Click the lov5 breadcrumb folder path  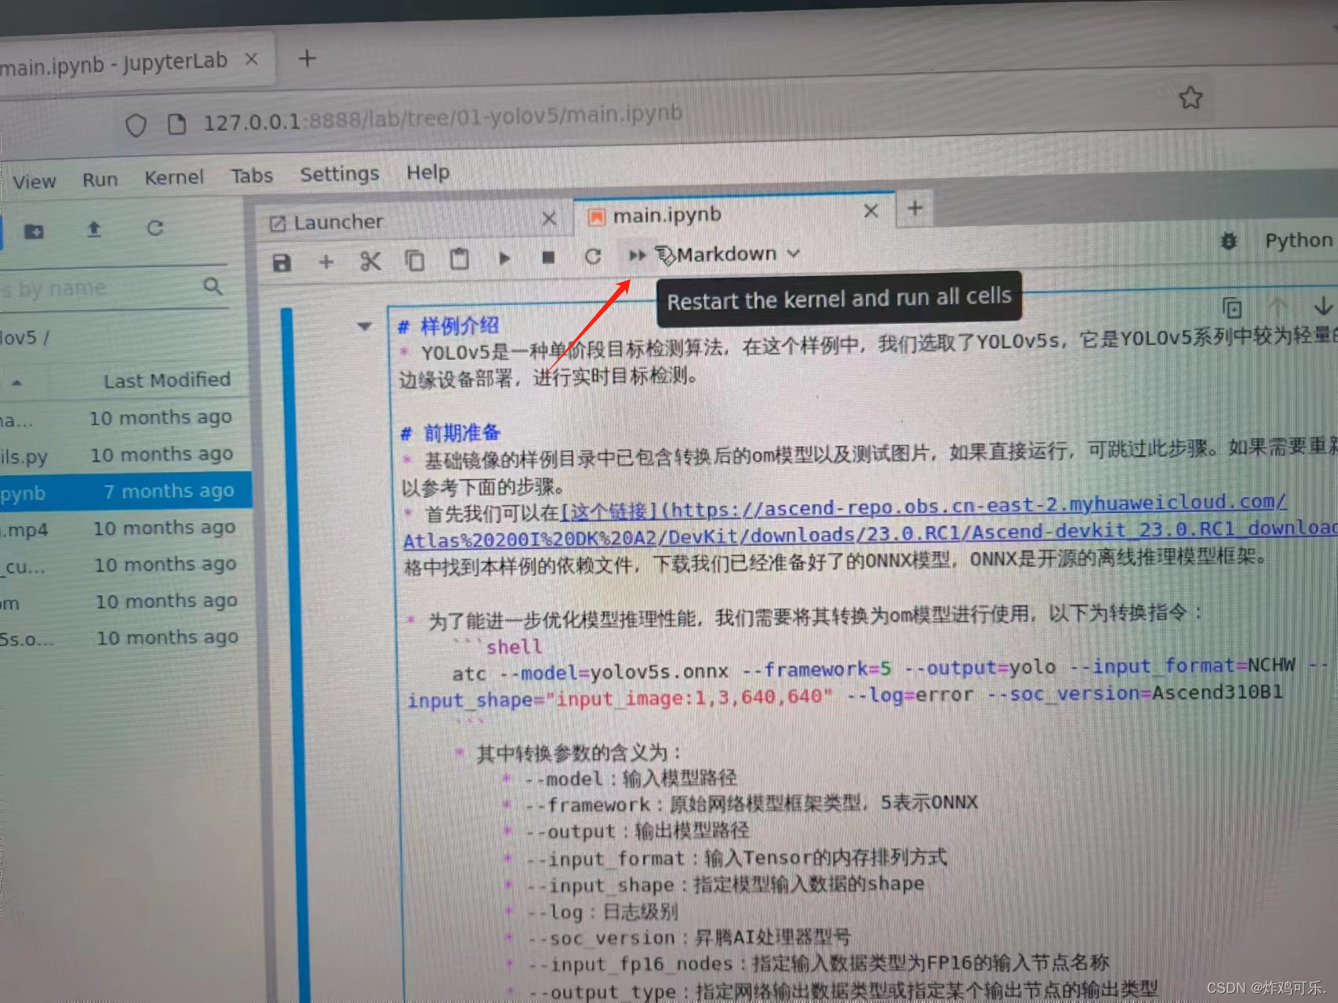(x=19, y=338)
